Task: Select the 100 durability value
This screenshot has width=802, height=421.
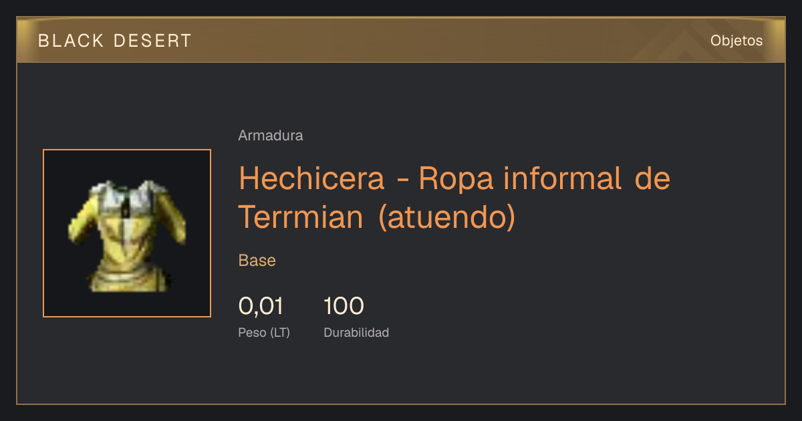Action: pos(344,306)
